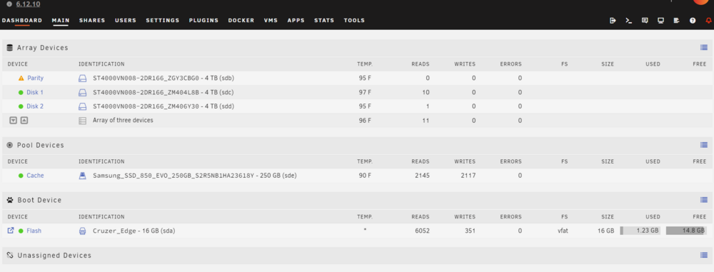Click the green status dot of Flash

click(21, 231)
